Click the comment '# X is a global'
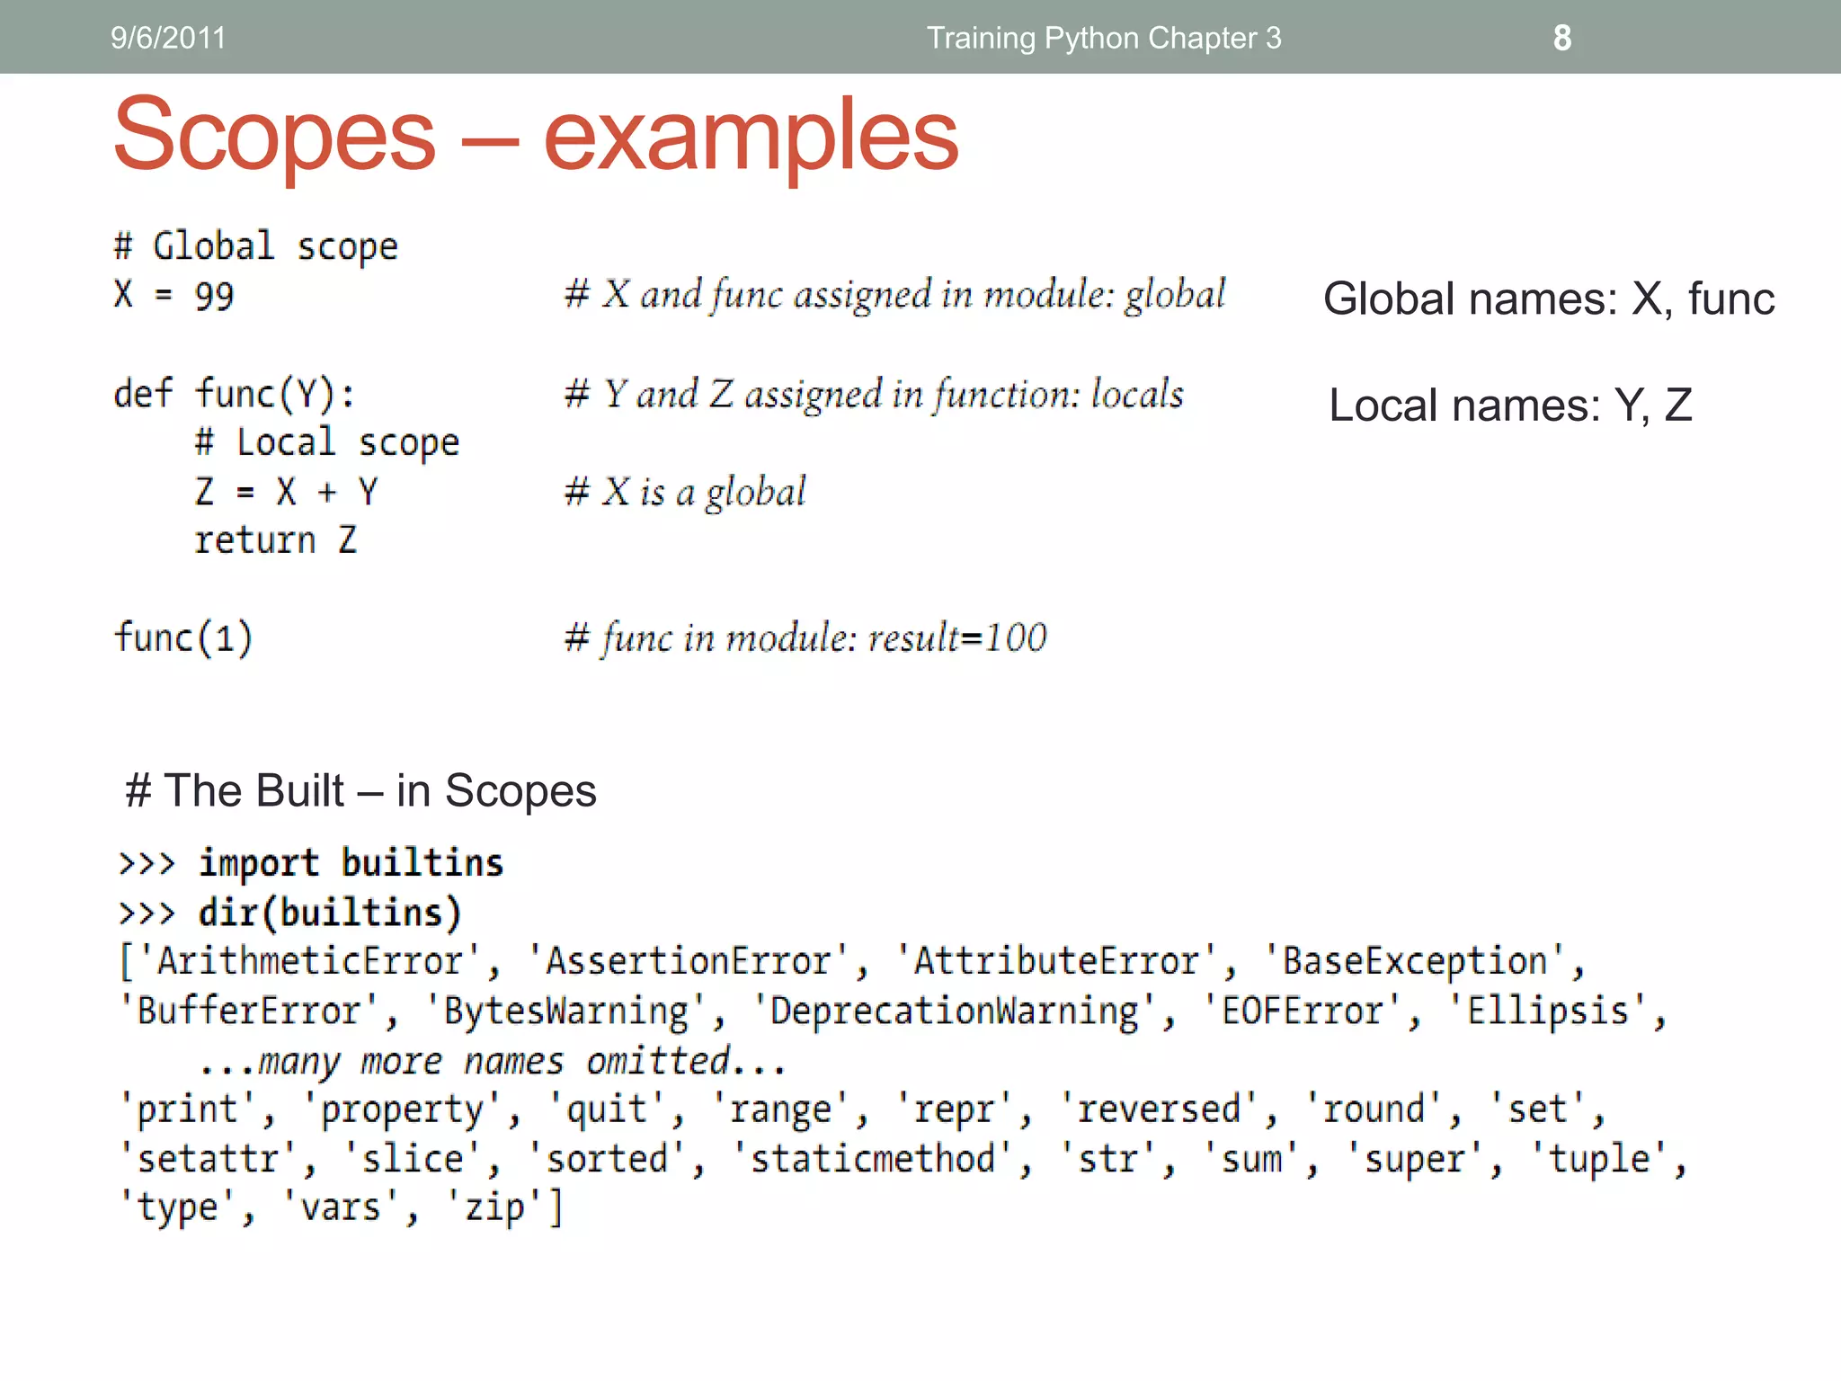The width and height of the screenshot is (1841, 1381). pos(685,492)
